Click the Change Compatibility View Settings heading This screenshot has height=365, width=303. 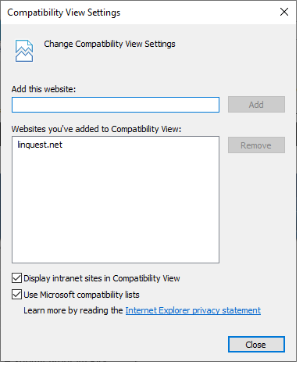(109, 44)
